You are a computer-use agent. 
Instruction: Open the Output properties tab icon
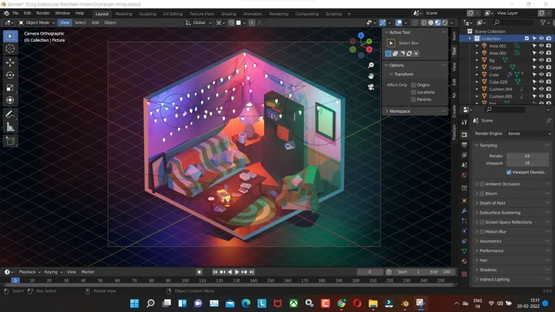464,145
